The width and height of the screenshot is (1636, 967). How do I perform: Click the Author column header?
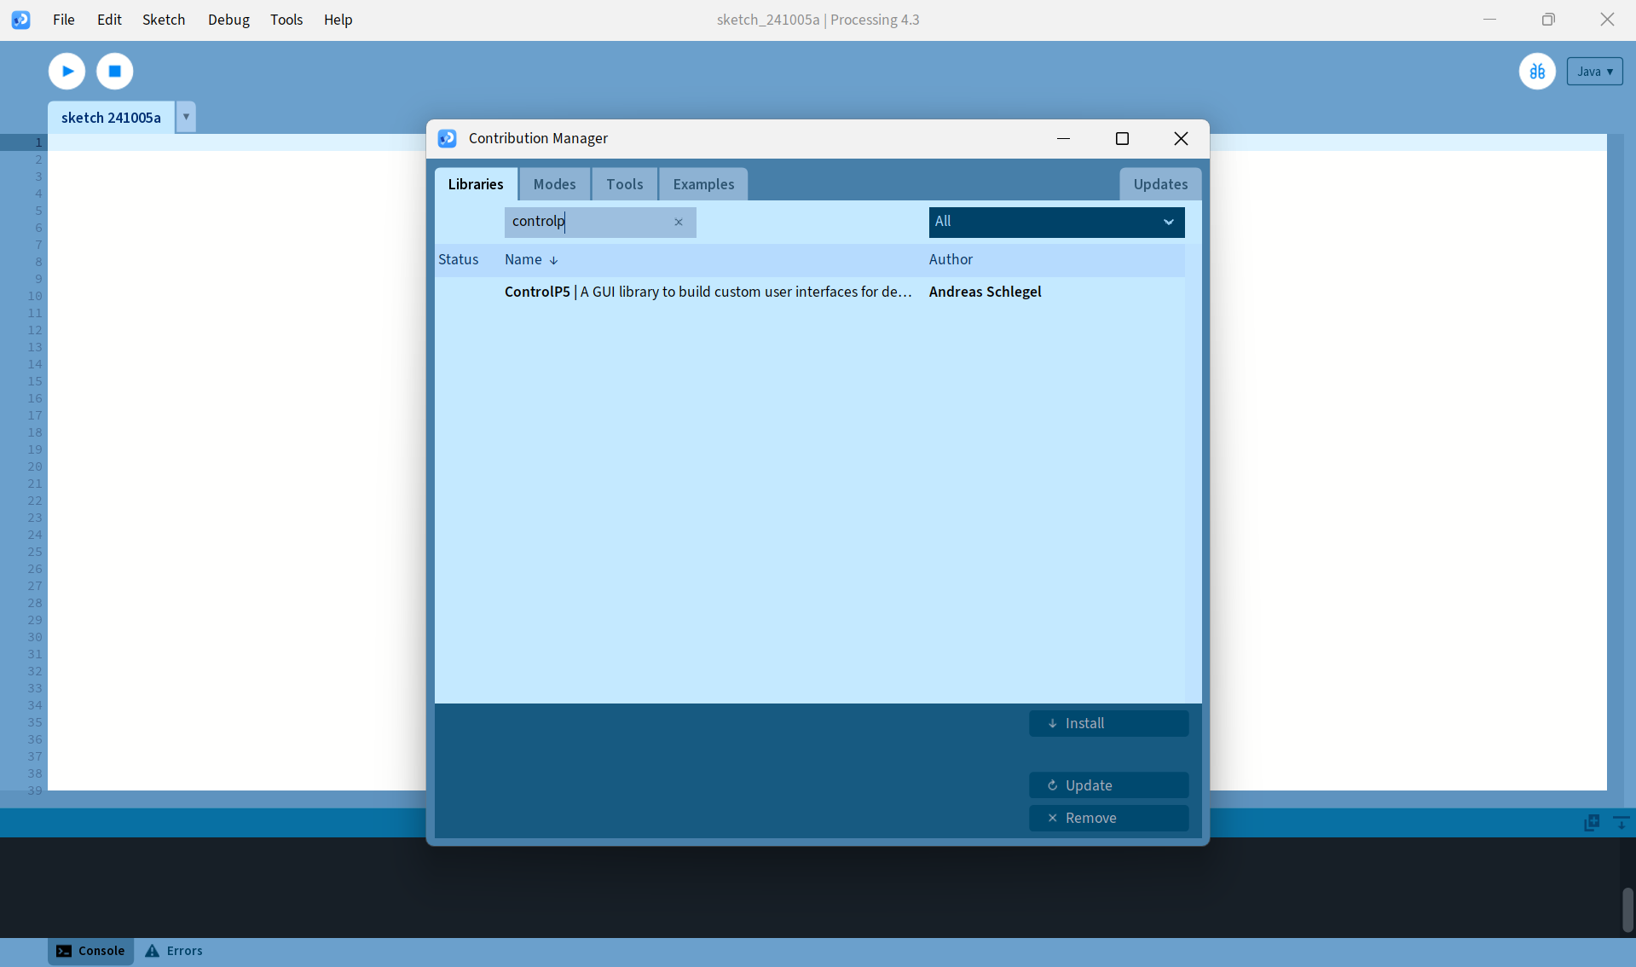click(951, 259)
